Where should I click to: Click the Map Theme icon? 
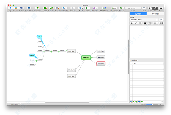113,8
